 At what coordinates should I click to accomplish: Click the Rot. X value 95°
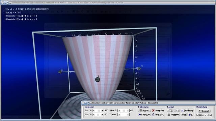(x=106, y=111)
